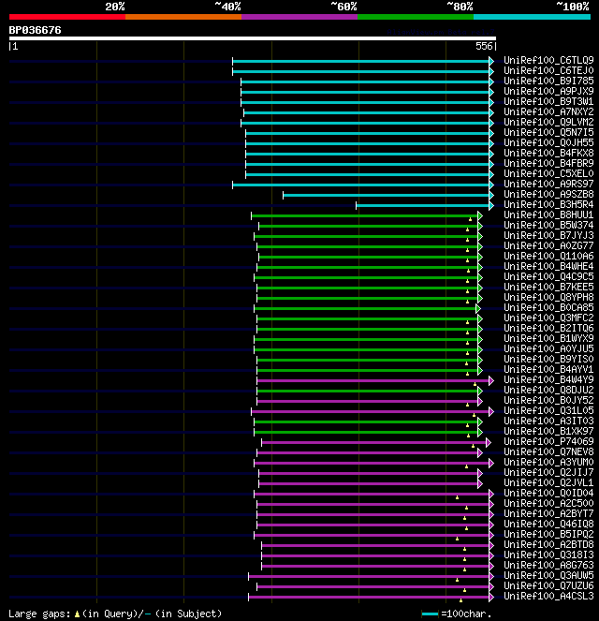Screen dimensions: 599x621
Task: Click the cyan arrowhead of UniRef100_A9RS97 alignment
Action: point(491,185)
